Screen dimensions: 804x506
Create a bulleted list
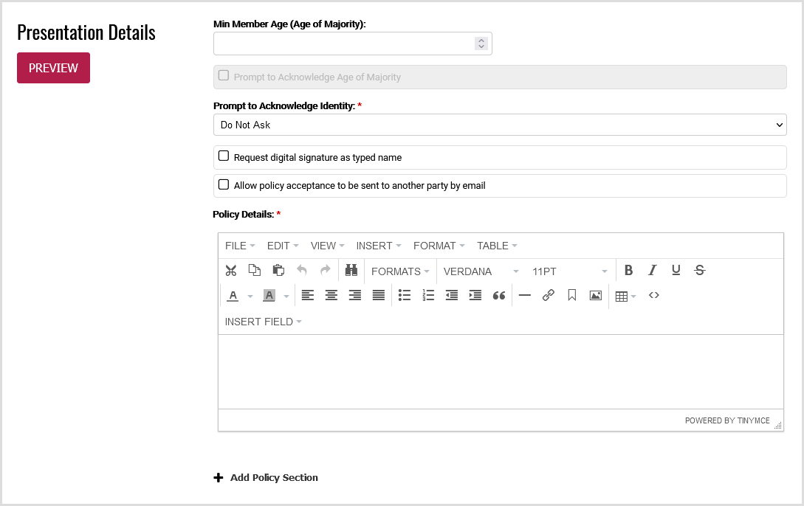click(x=404, y=296)
